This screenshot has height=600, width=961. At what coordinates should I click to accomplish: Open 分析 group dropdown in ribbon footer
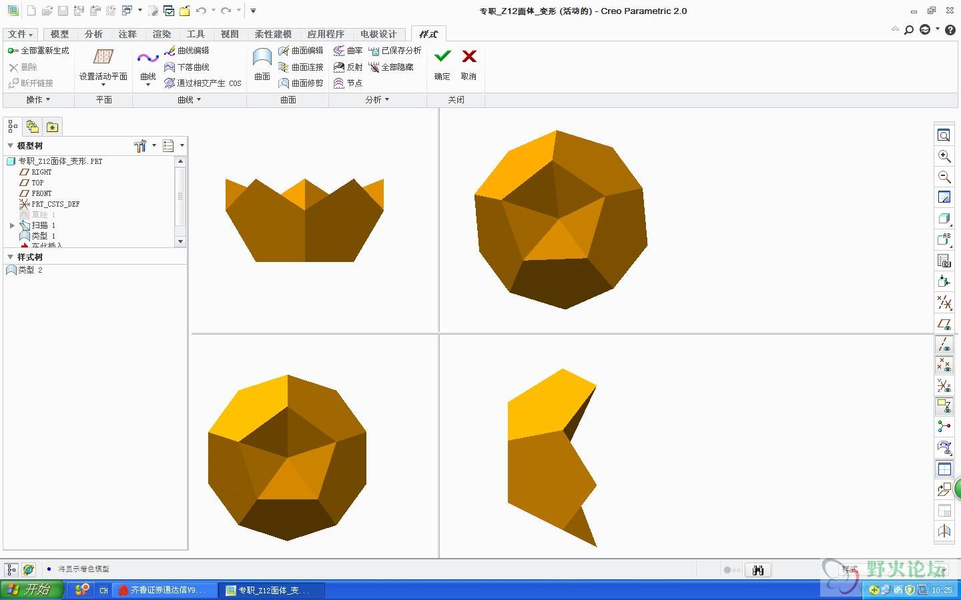pos(377,100)
